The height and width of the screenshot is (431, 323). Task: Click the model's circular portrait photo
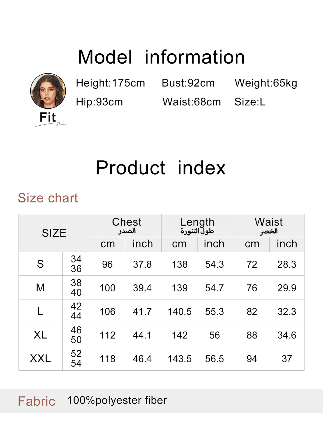(48, 91)
